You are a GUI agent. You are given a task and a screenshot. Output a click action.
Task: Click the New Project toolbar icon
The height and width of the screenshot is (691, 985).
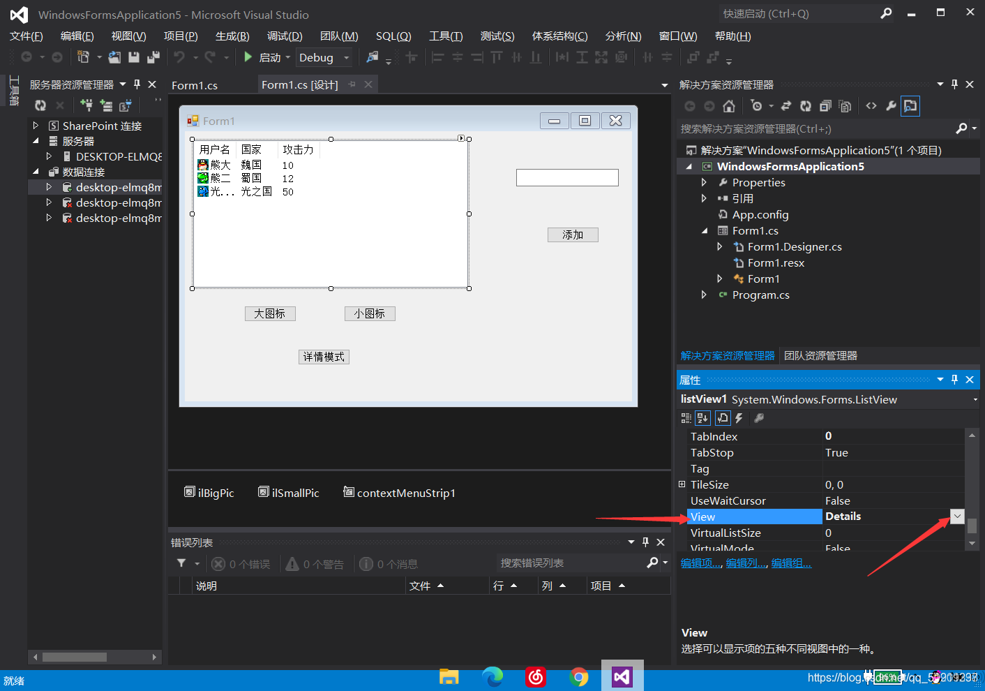point(84,57)
